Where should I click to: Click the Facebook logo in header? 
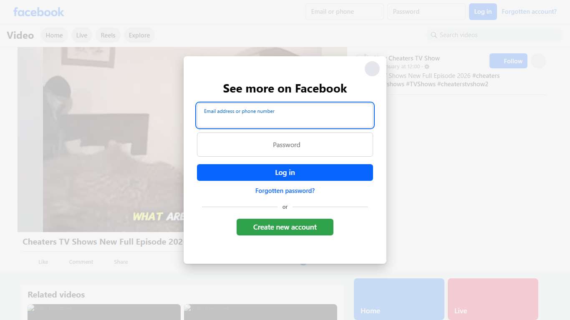[39, 12]
